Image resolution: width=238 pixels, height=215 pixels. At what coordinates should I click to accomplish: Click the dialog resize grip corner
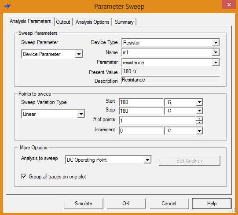[233, 211]
